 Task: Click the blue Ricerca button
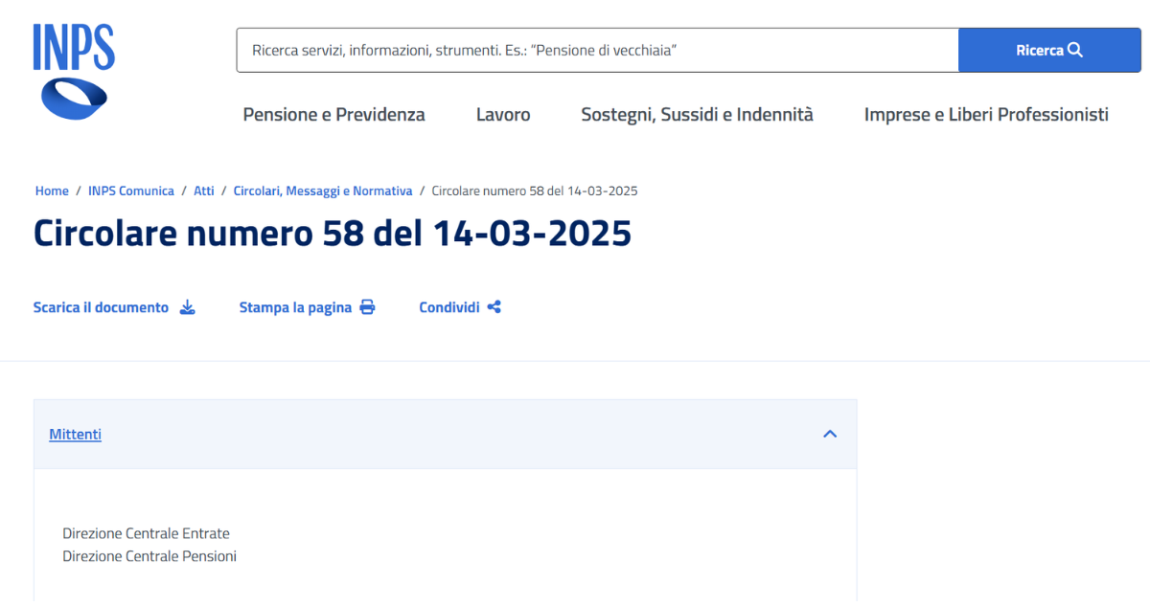click(x=1049, y=50)
